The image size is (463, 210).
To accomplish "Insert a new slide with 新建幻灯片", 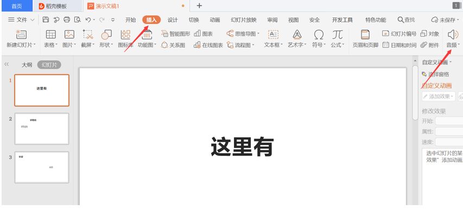I will point(21,39).
